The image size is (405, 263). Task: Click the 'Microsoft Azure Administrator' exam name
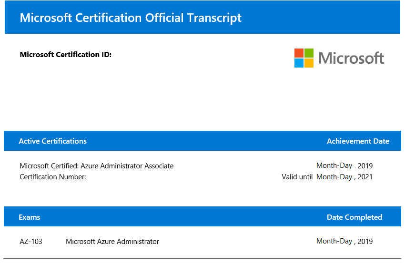click(112, 242)
